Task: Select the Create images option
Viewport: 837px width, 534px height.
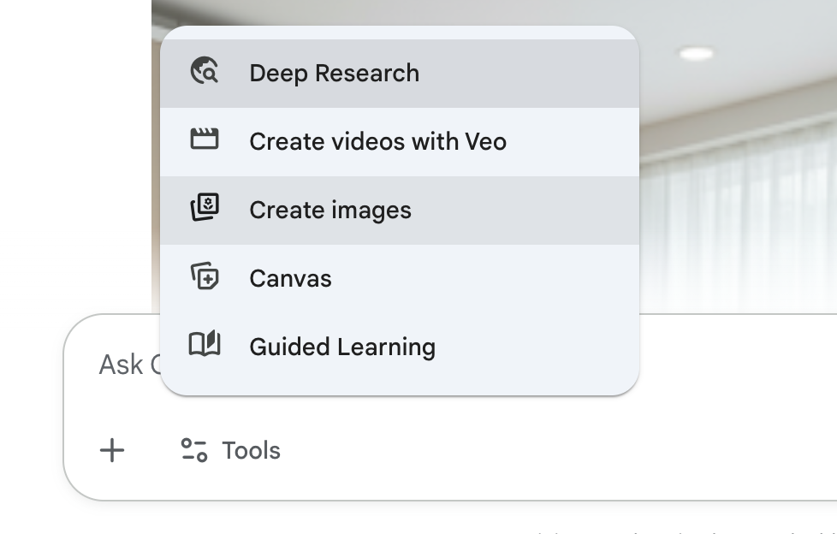Action: point(330,211)
